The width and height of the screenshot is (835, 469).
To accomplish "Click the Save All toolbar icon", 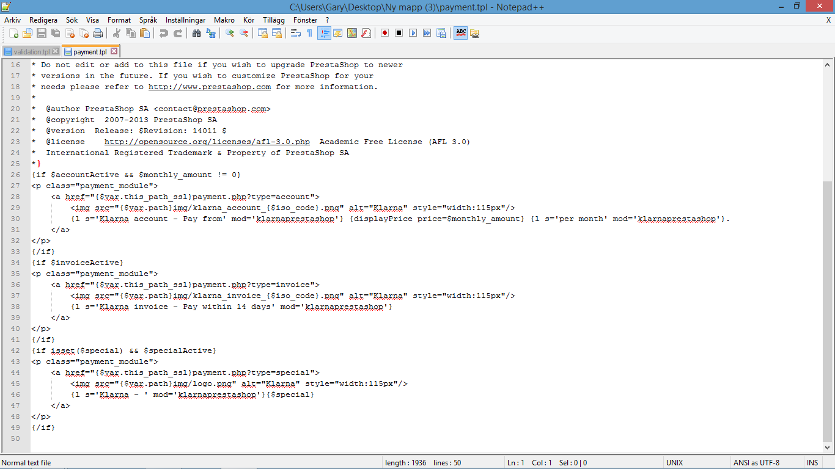I will 56,33.
